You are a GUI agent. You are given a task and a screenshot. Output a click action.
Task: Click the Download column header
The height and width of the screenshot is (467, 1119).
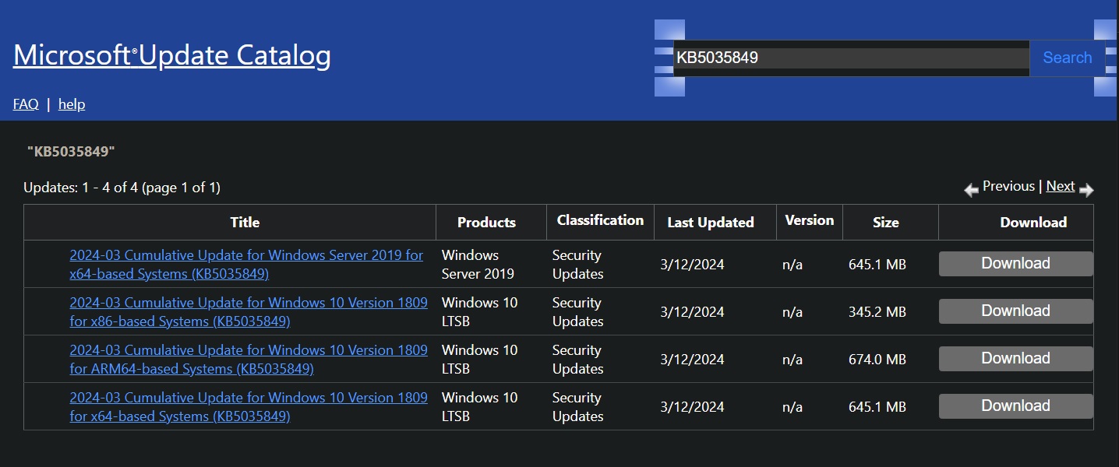pos(1033,222)
